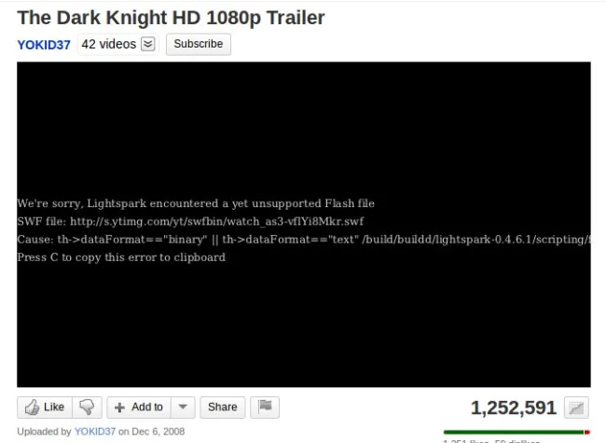Open the Add to dropdown arrow
This screenshot has width=606, height=443.
183,407
